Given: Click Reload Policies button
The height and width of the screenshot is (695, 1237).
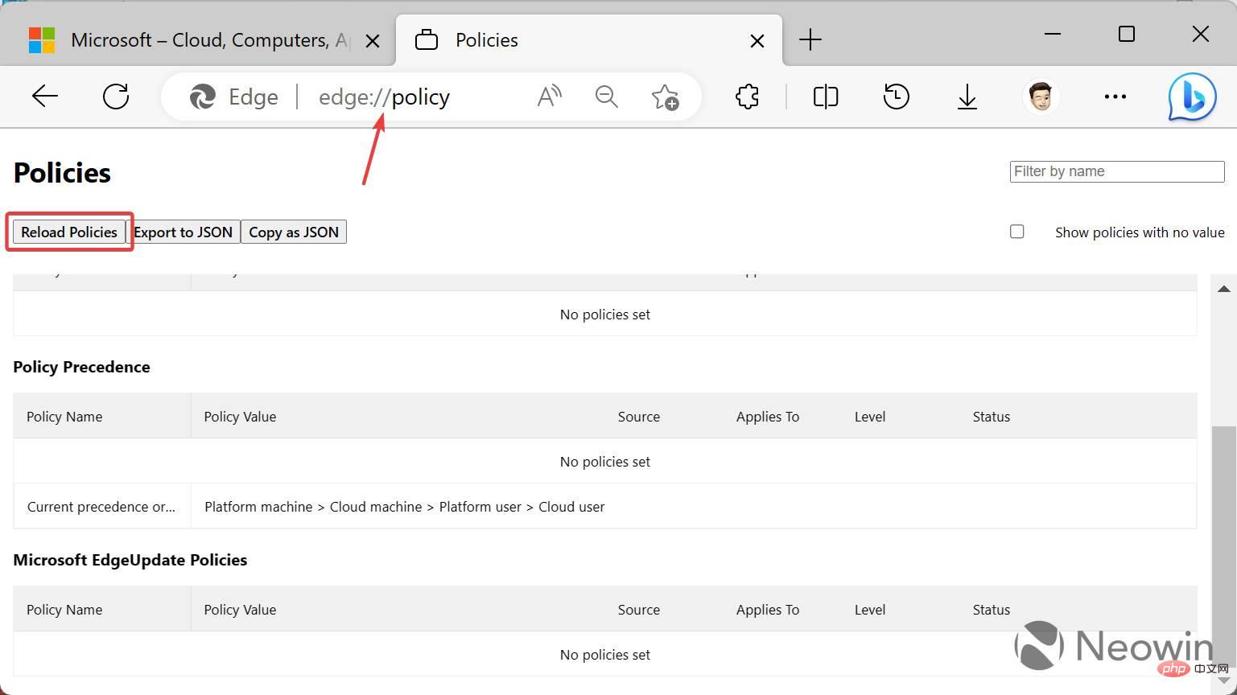Looking at the screenshot, I should coord(69,232).
